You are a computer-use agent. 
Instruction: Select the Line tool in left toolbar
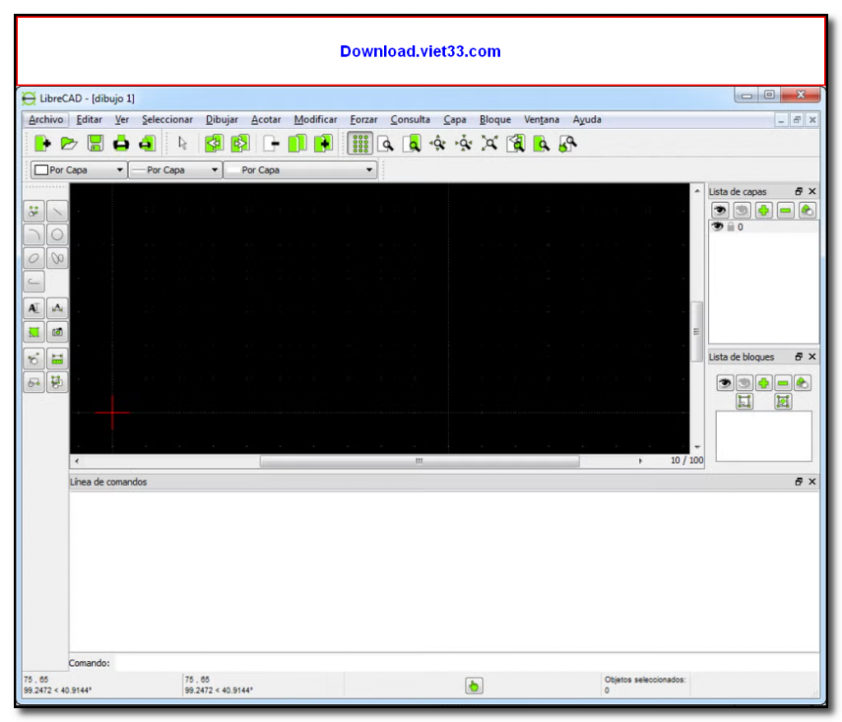coord(57,211)
